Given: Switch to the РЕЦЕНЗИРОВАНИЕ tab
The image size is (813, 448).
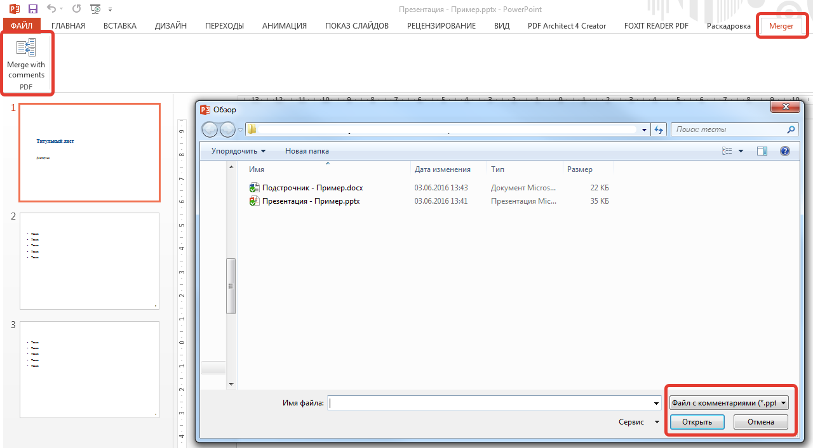Looking at the screenshot, I should tap(441, 26).
